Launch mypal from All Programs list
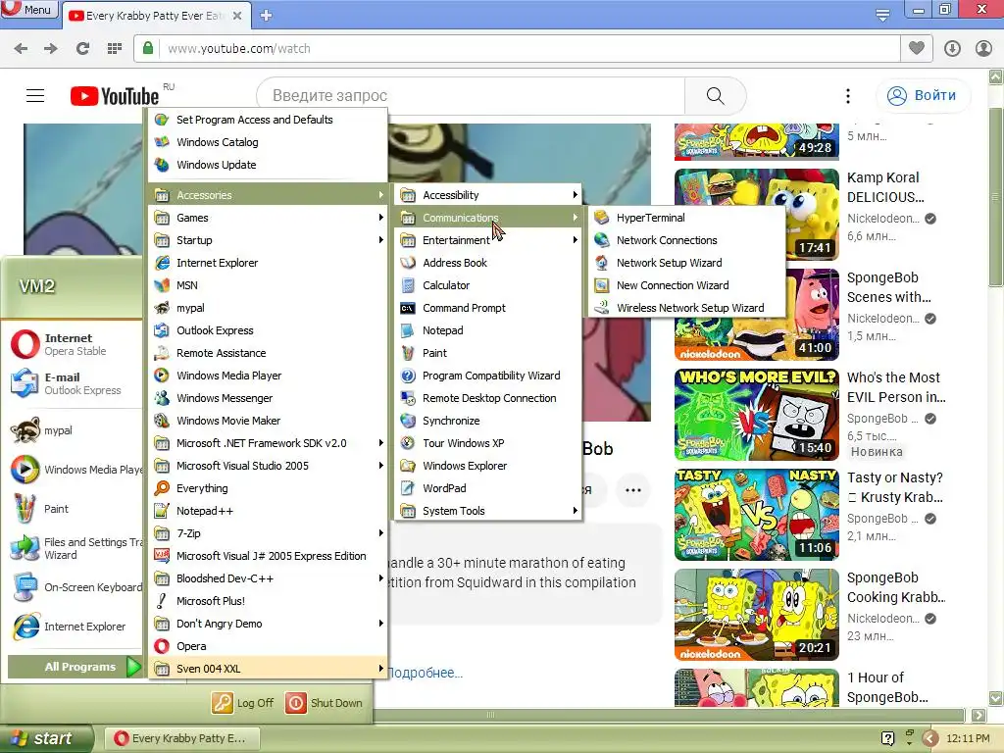The image size is (1004, 753). tap(268, 308)
